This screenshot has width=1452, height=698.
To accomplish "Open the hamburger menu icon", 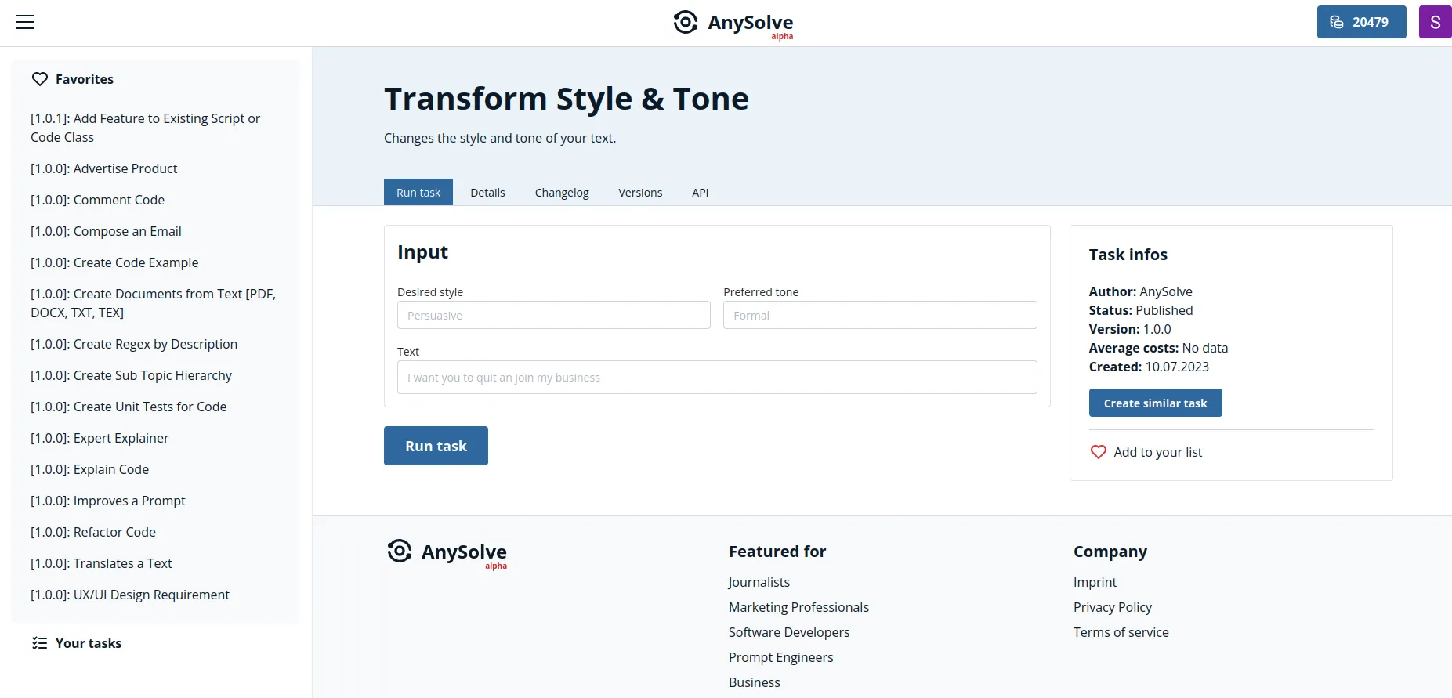I will pos(25,22).
